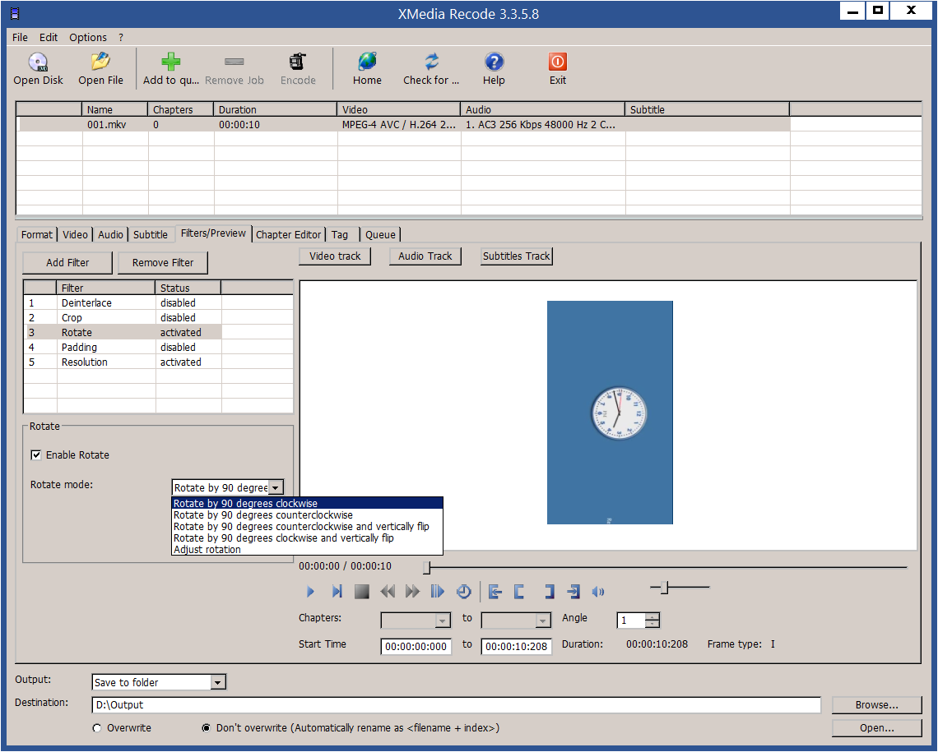The width and height of the screenshot is (938, 752).
Task: Click the Angle spinner arrows
Action: pos(652,621)
